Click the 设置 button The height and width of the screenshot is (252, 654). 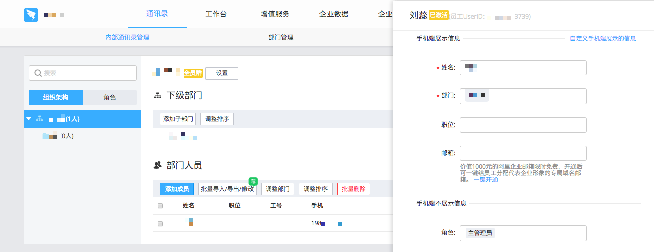click(x=222, y=73)
